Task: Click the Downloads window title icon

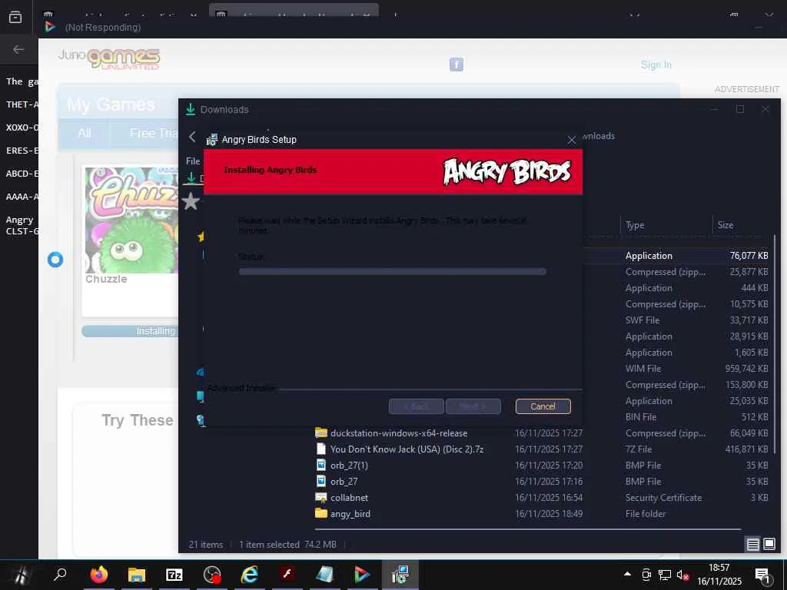Action: [191, 109]
